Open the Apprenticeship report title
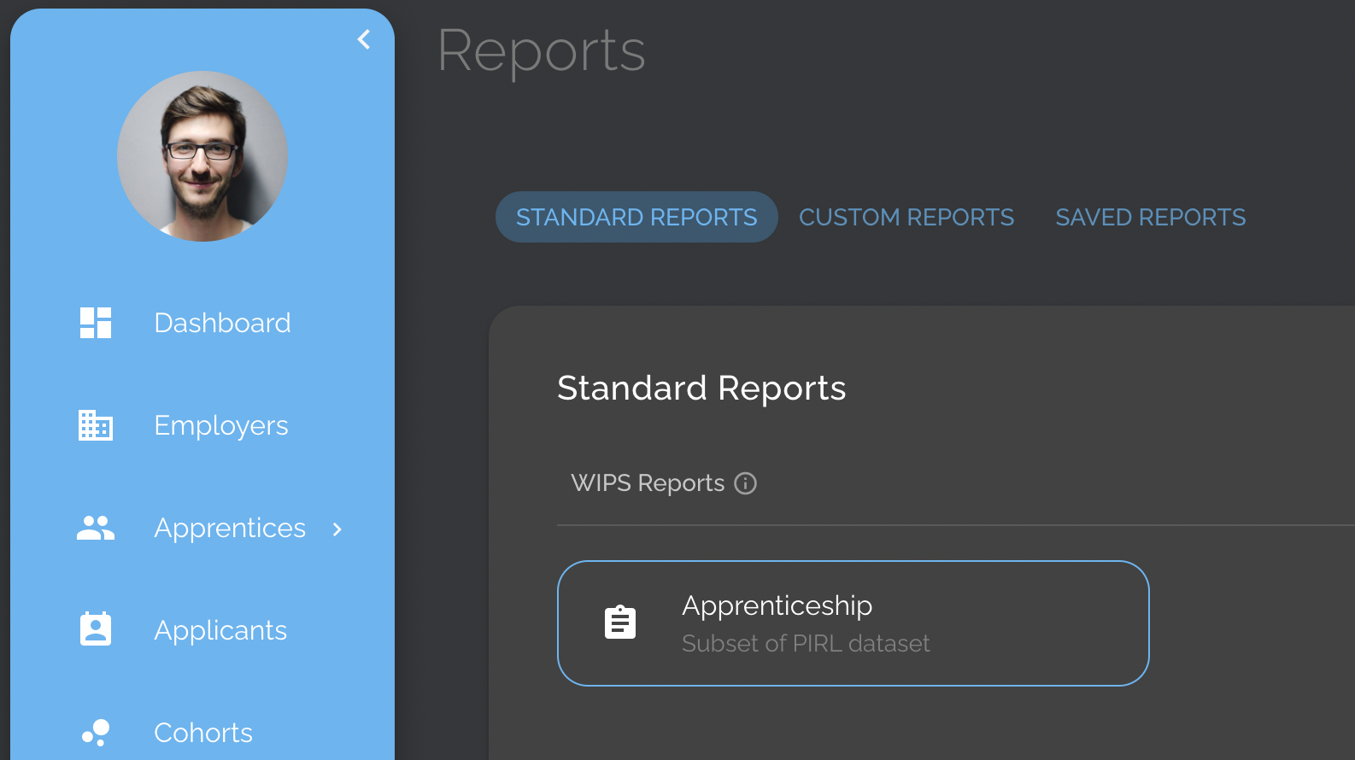 pos(777,605)
